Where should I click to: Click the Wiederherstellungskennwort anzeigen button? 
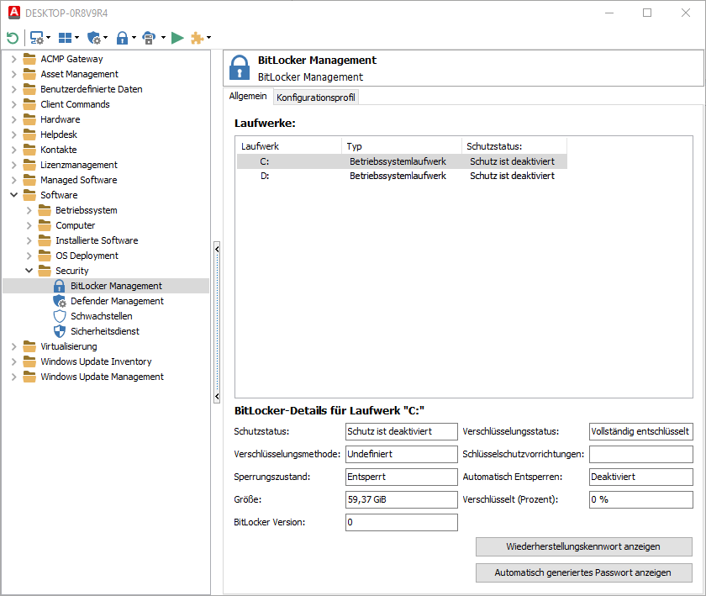pyautogui.click(x=583, y=546)
